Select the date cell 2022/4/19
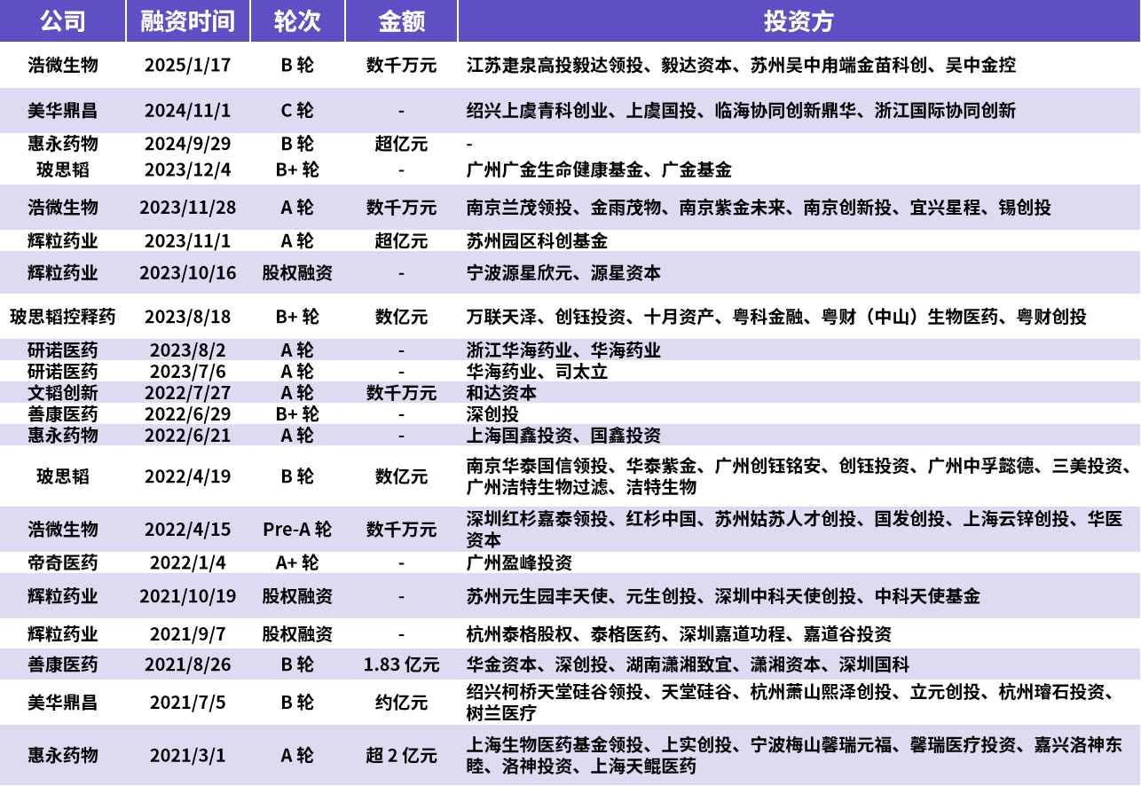 pyautogui.click(x=187, y=476)
